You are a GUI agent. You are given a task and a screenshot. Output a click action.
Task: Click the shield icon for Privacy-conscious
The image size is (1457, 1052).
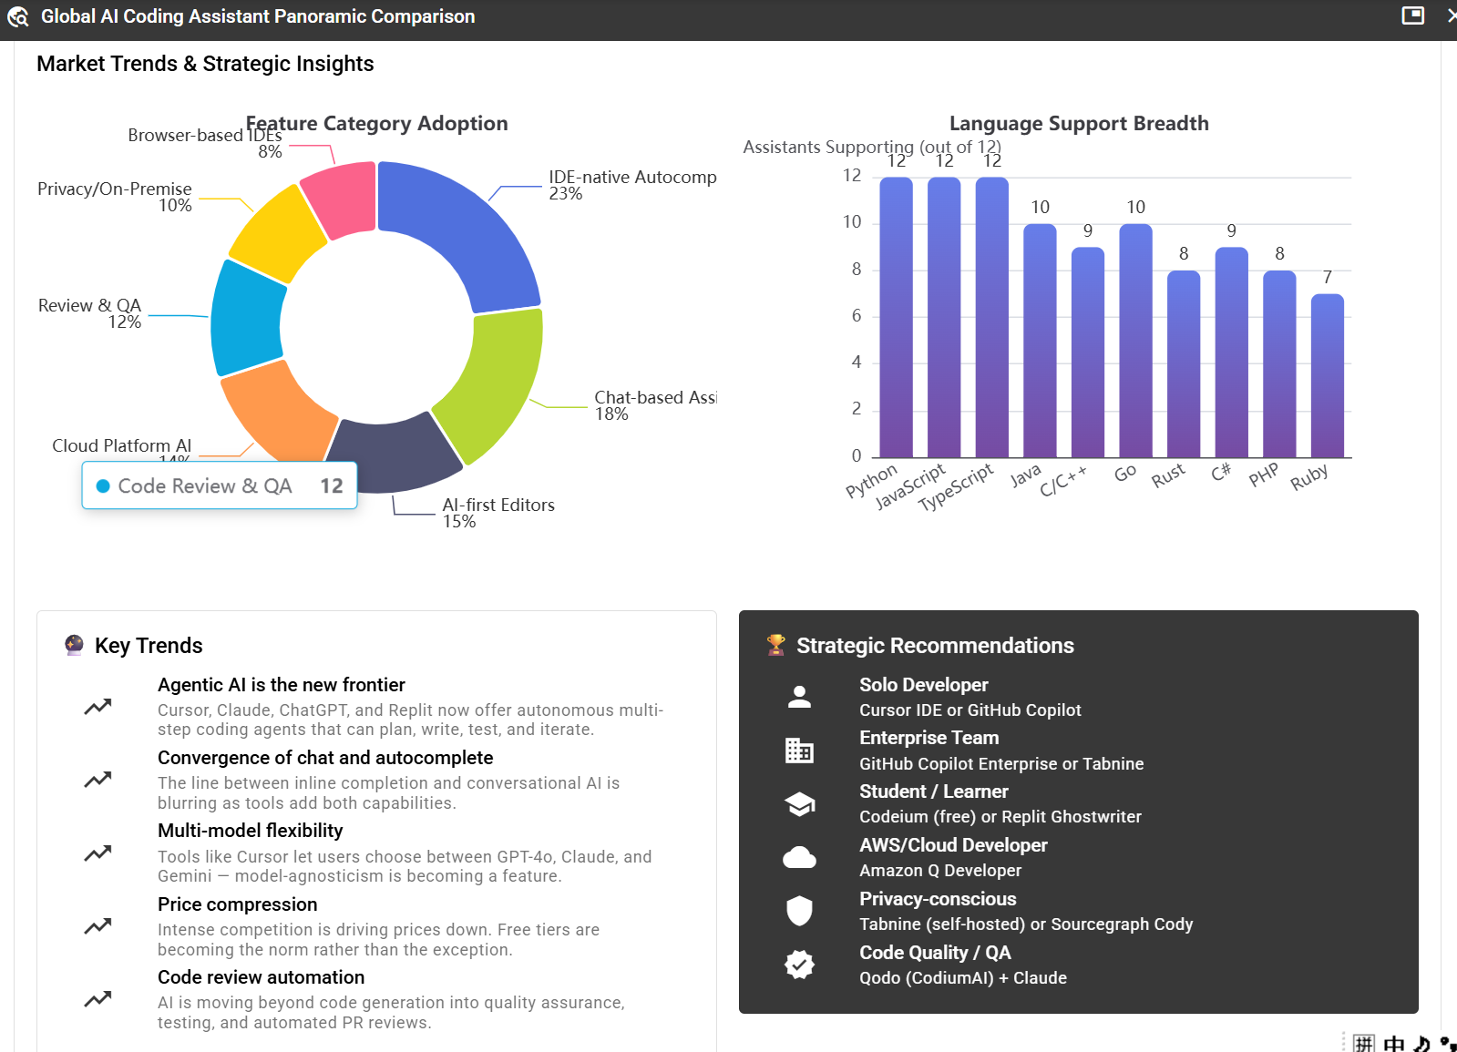click(799, 911)
